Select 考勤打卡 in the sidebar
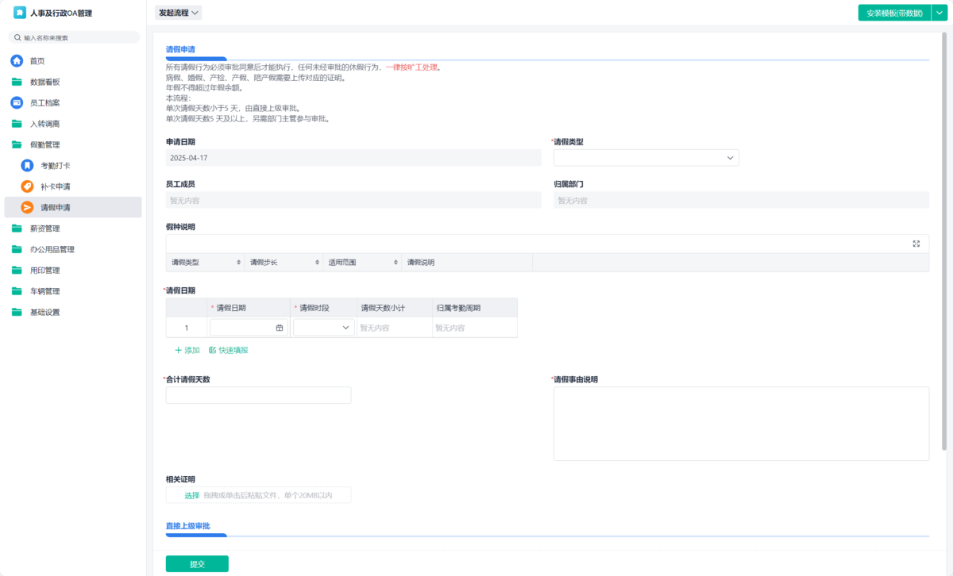 tap(73, 166)
